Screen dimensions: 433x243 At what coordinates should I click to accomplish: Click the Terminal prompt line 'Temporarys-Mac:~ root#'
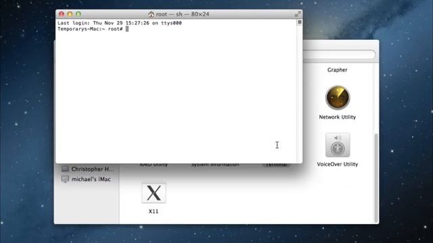pos(90,29)
